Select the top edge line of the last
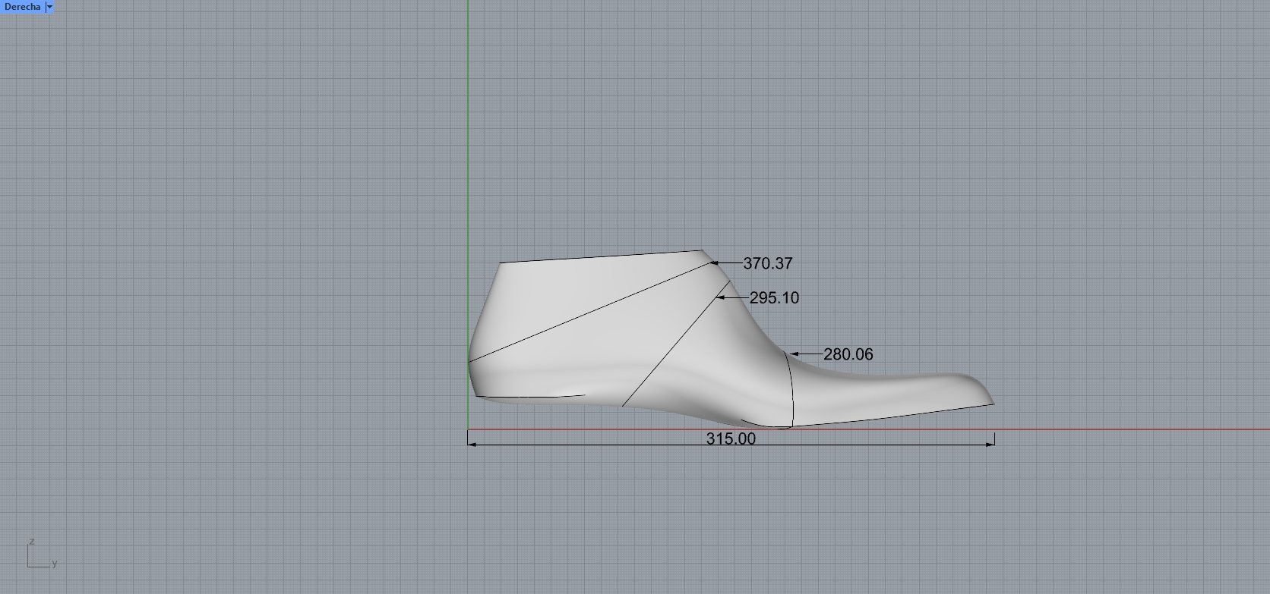 click(600, 256)
